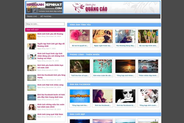
Task: Open the sunset over water thumbnail
Action: (x=125, y=66)
